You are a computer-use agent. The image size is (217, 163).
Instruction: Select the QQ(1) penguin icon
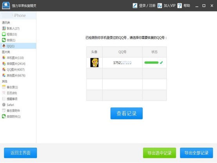point(4,46)
